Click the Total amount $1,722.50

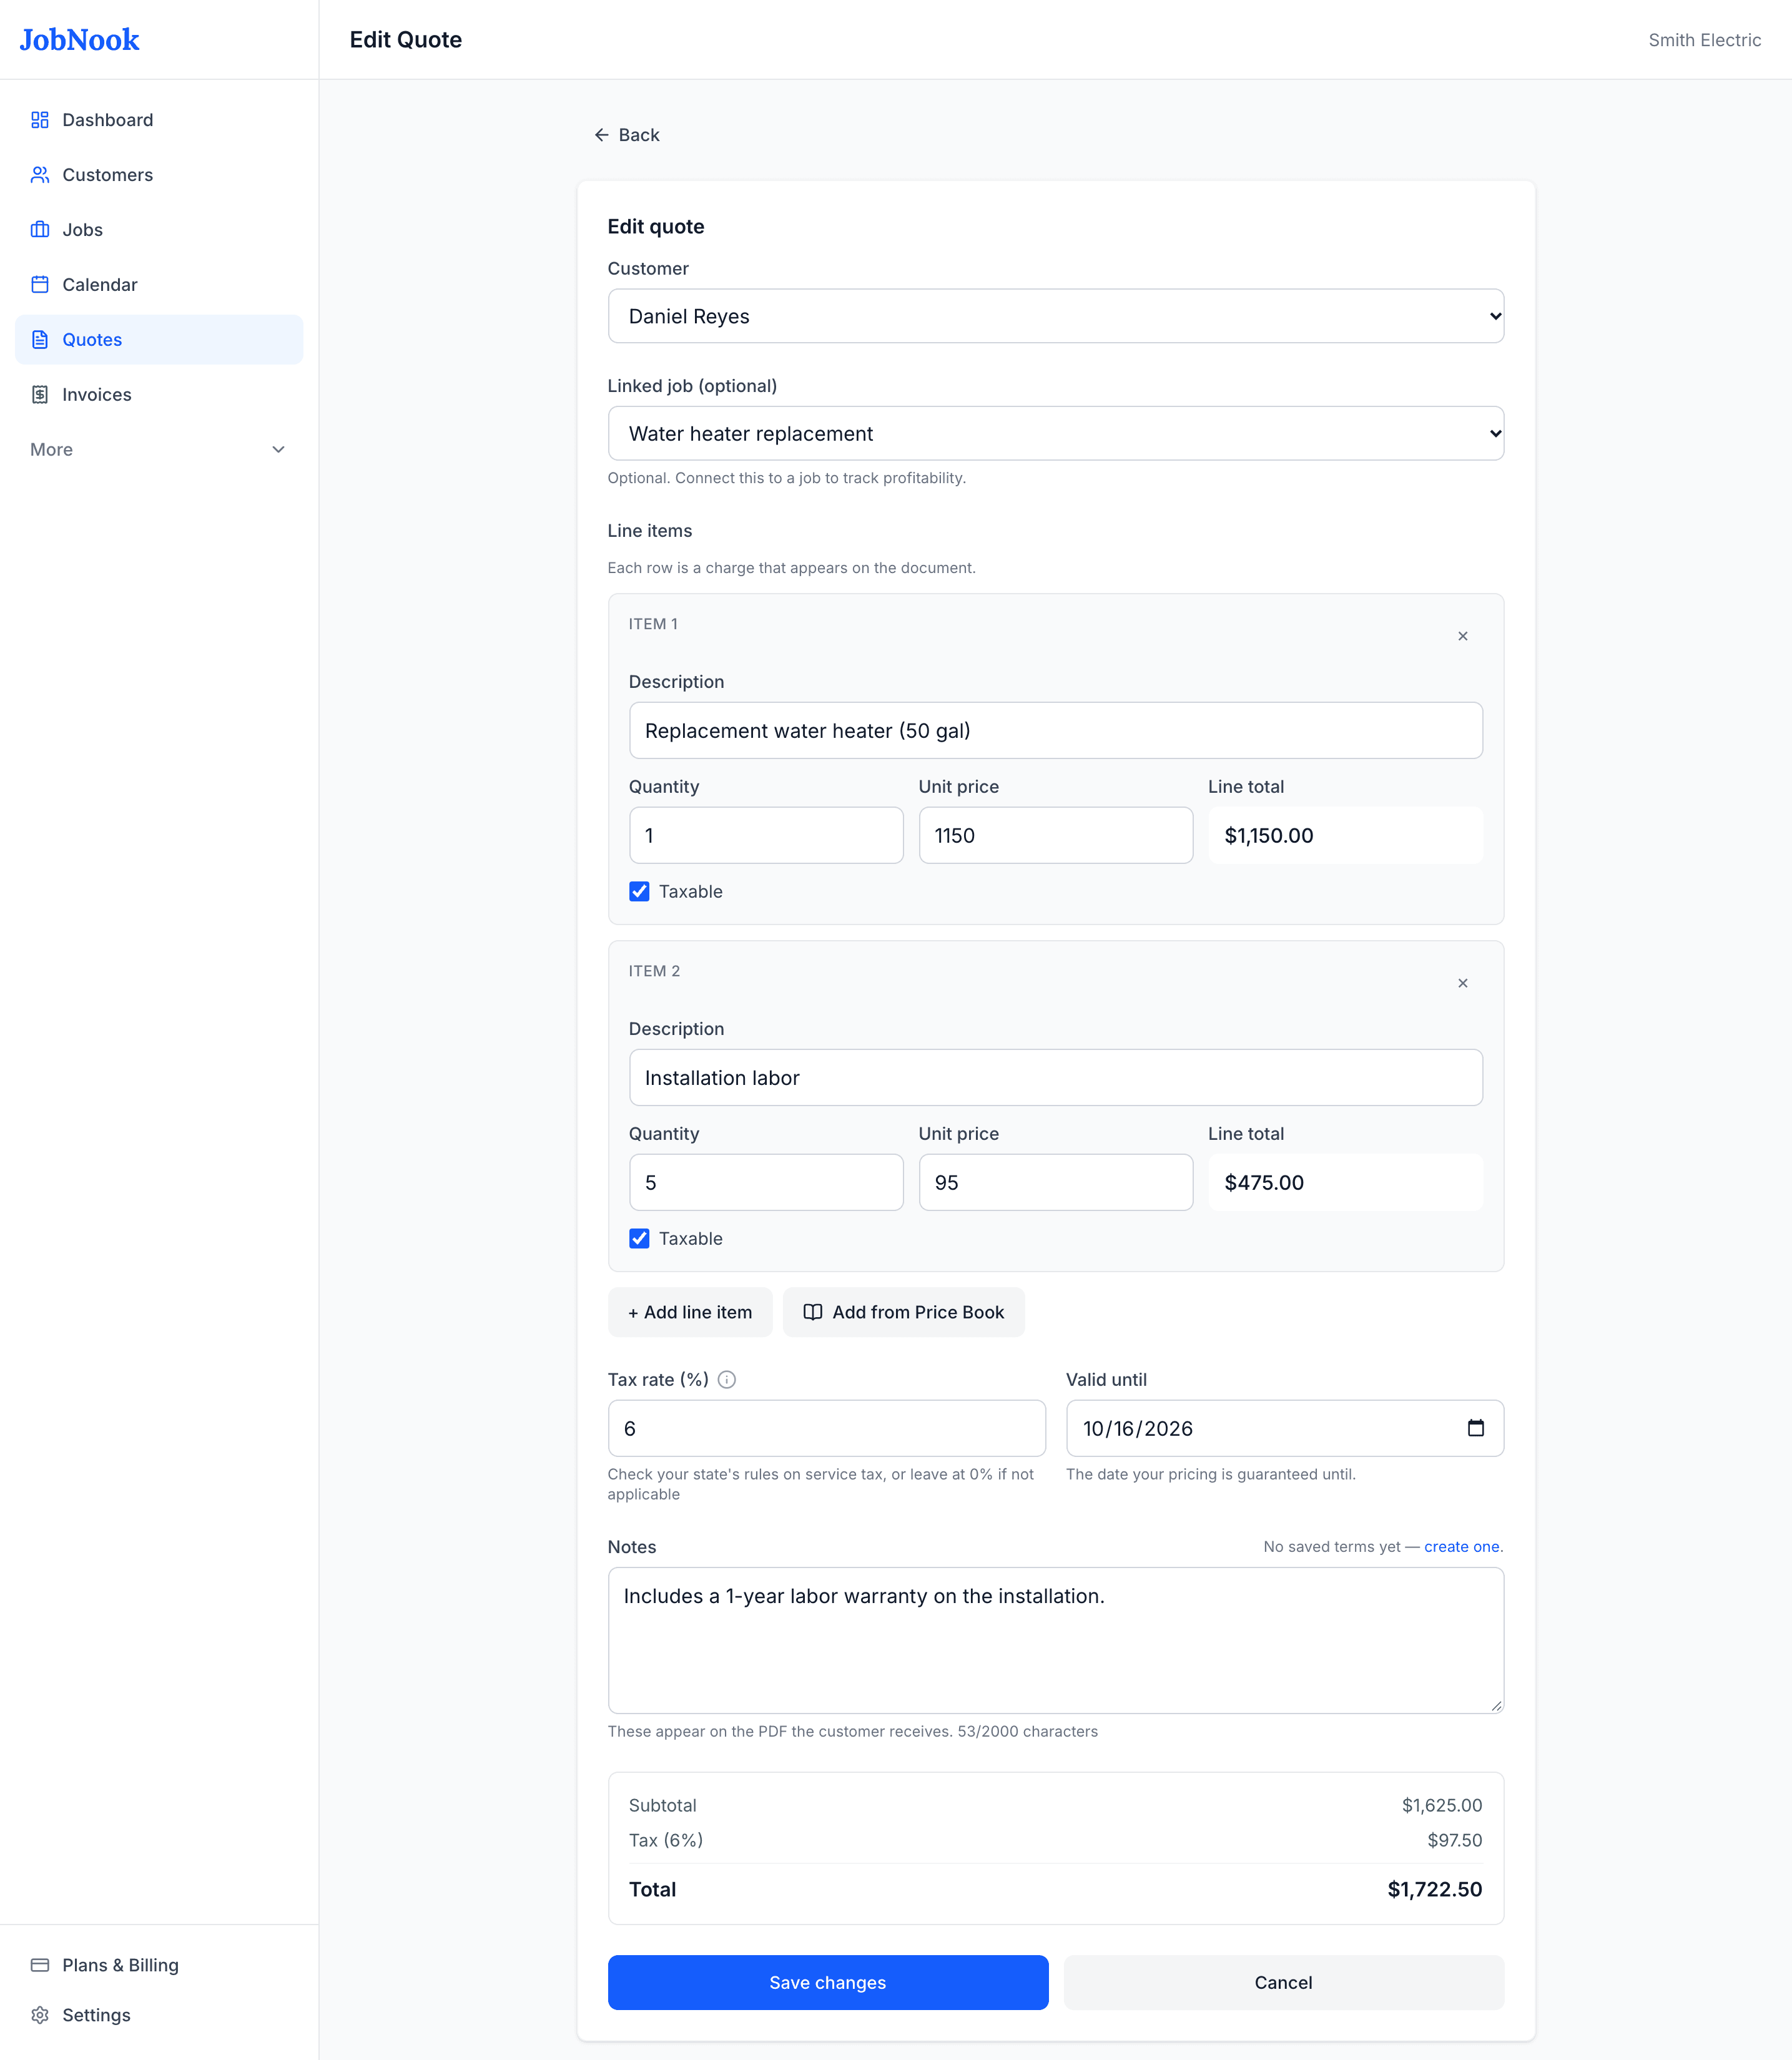pos(1434,1889)
